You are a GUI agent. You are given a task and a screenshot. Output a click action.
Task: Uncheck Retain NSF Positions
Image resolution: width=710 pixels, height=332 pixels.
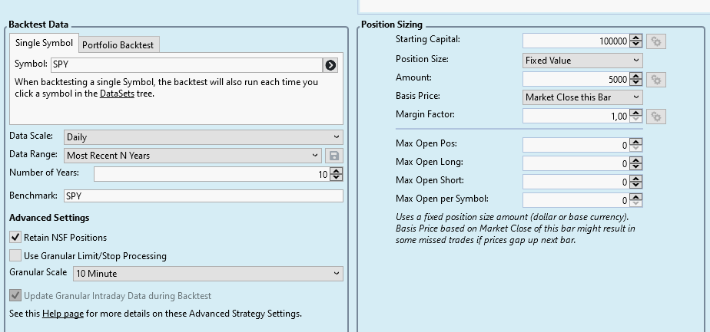tap(15, 238)
